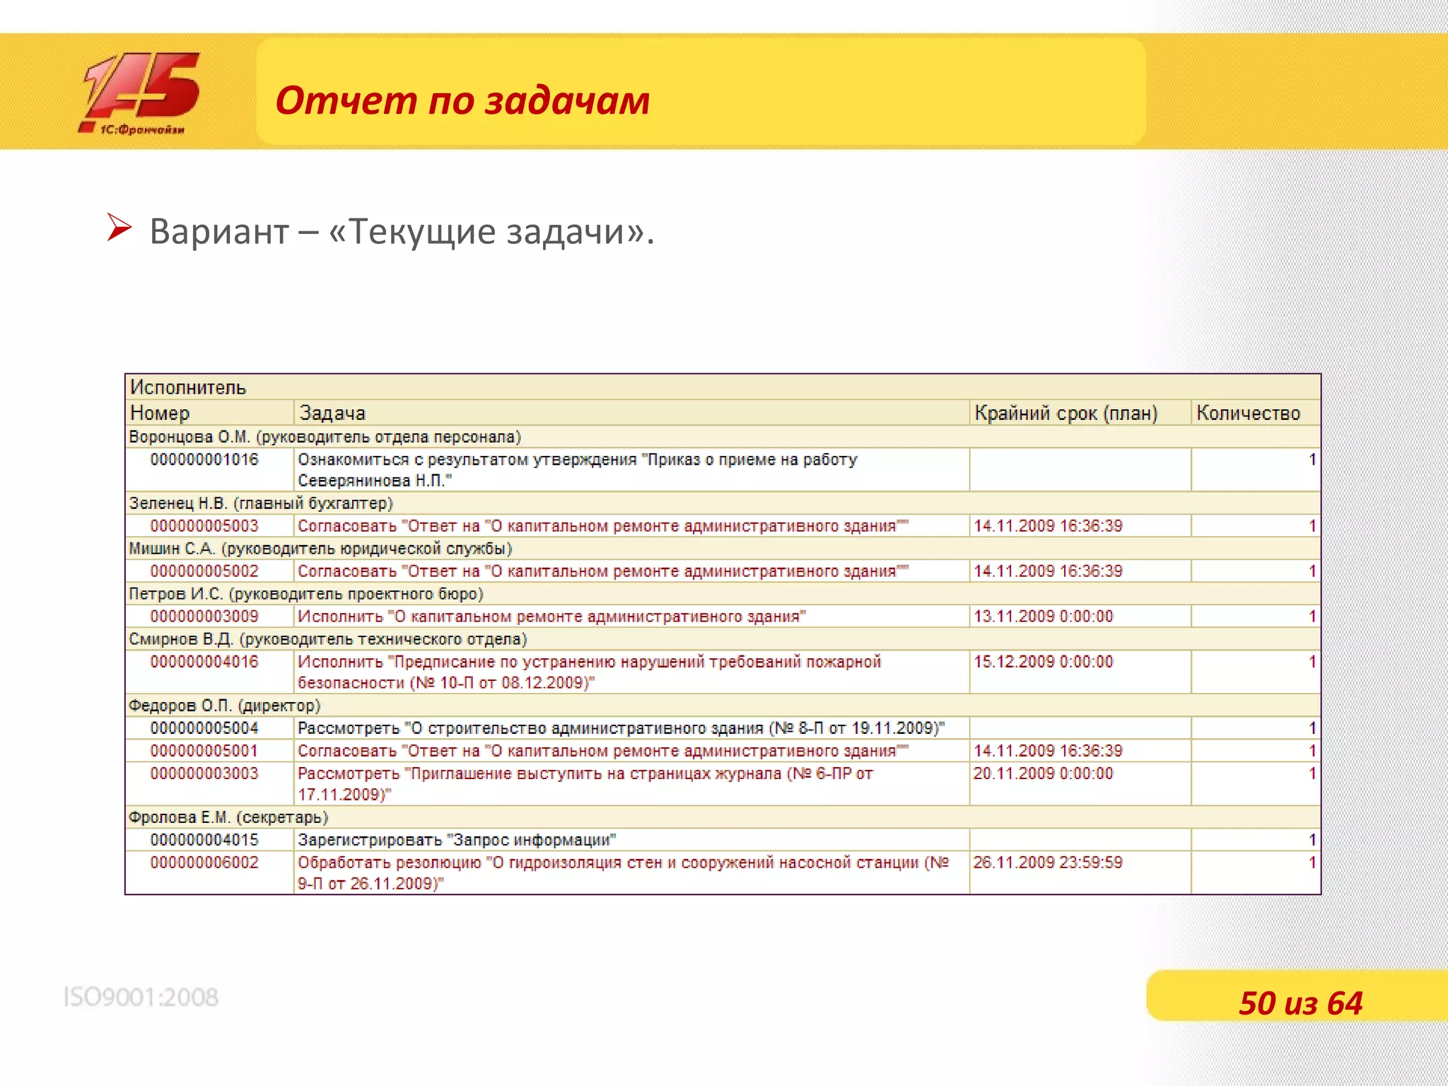1448x1086 pixels.
Task: Click the 'Зарегистрировать "Запрос информации"' task
Action: [457, 840]
